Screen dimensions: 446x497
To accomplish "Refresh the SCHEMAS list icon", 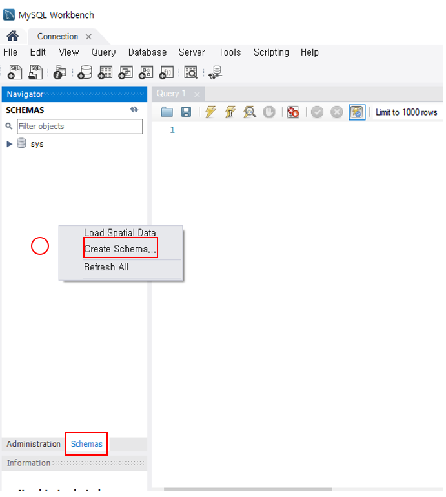I will point(134,109).
